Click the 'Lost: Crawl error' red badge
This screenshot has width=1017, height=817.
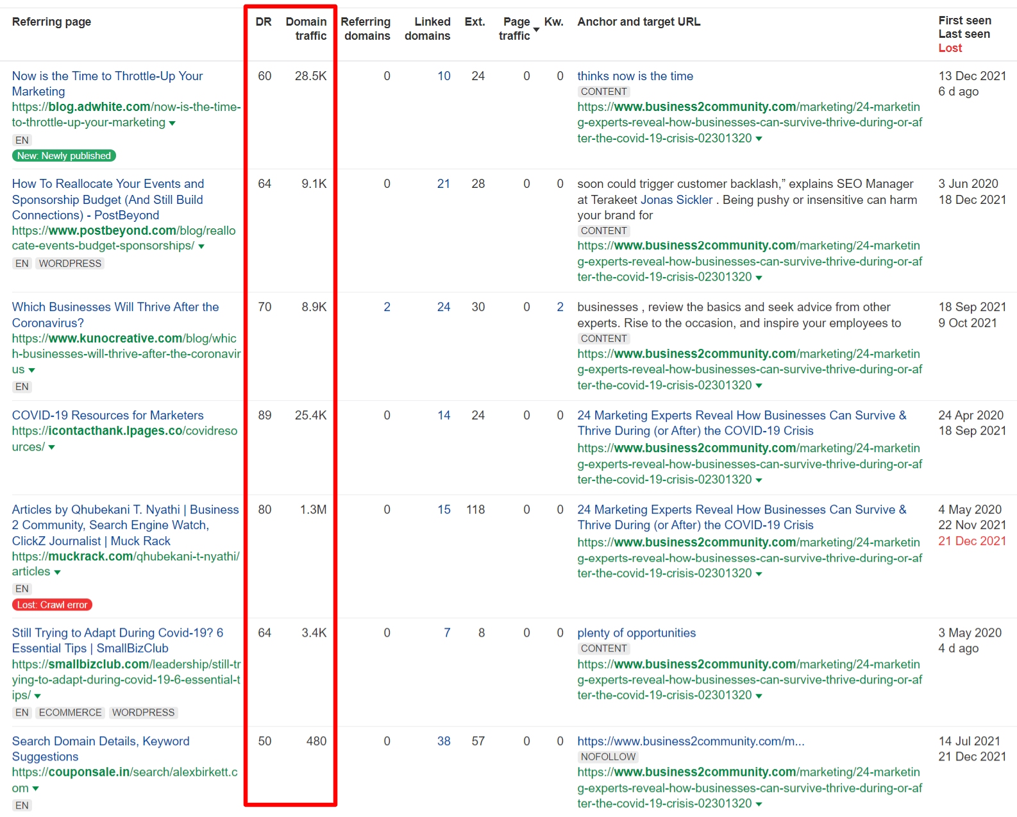53,605
